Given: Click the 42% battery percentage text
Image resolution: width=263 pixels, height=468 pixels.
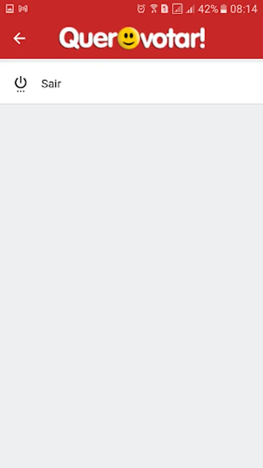Looking at the screenshot, I should pos(208,9).
